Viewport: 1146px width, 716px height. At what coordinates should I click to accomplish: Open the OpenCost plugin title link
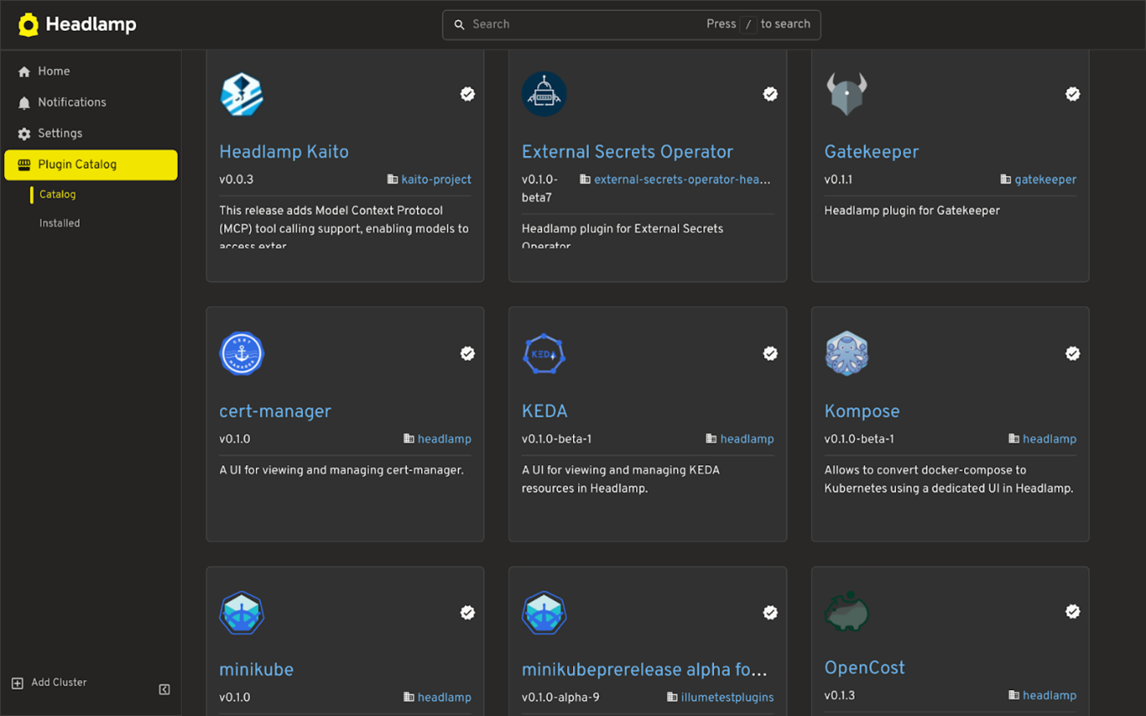click(x=864, y=668)
